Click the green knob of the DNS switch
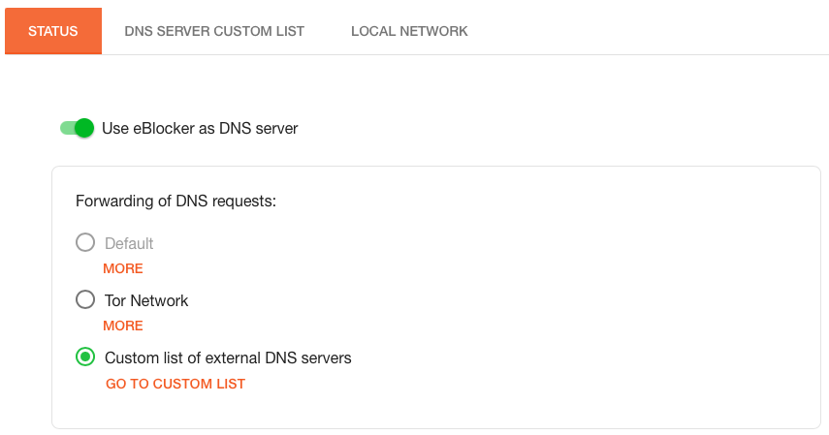 pyautogui.click(x=84, y=128)
